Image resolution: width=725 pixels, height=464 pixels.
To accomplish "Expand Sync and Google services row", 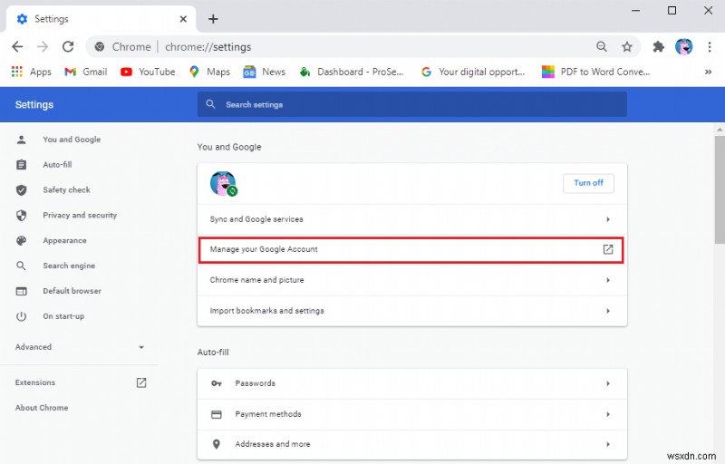I will [412, 219].
